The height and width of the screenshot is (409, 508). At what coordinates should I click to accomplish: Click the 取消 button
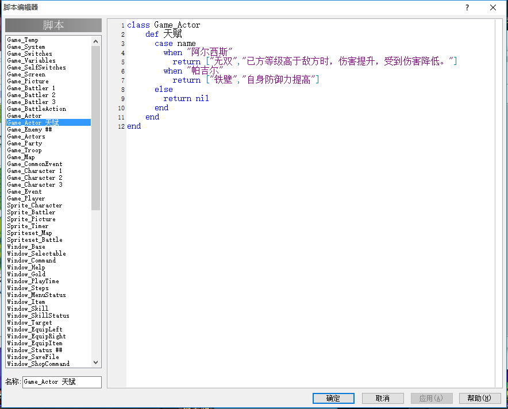(x=383, y=398)
